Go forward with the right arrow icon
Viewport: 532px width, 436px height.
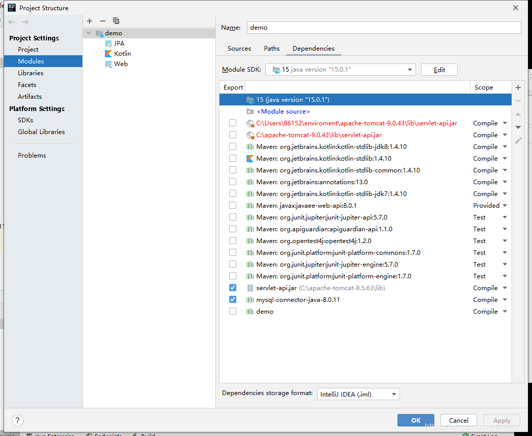pos(26,22)
